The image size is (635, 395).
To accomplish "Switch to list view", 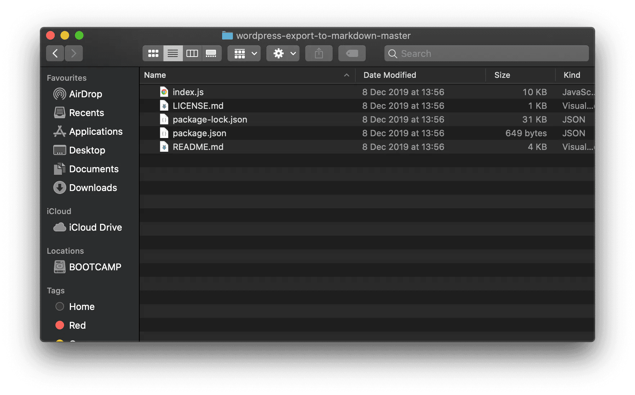I will (173, 53).
